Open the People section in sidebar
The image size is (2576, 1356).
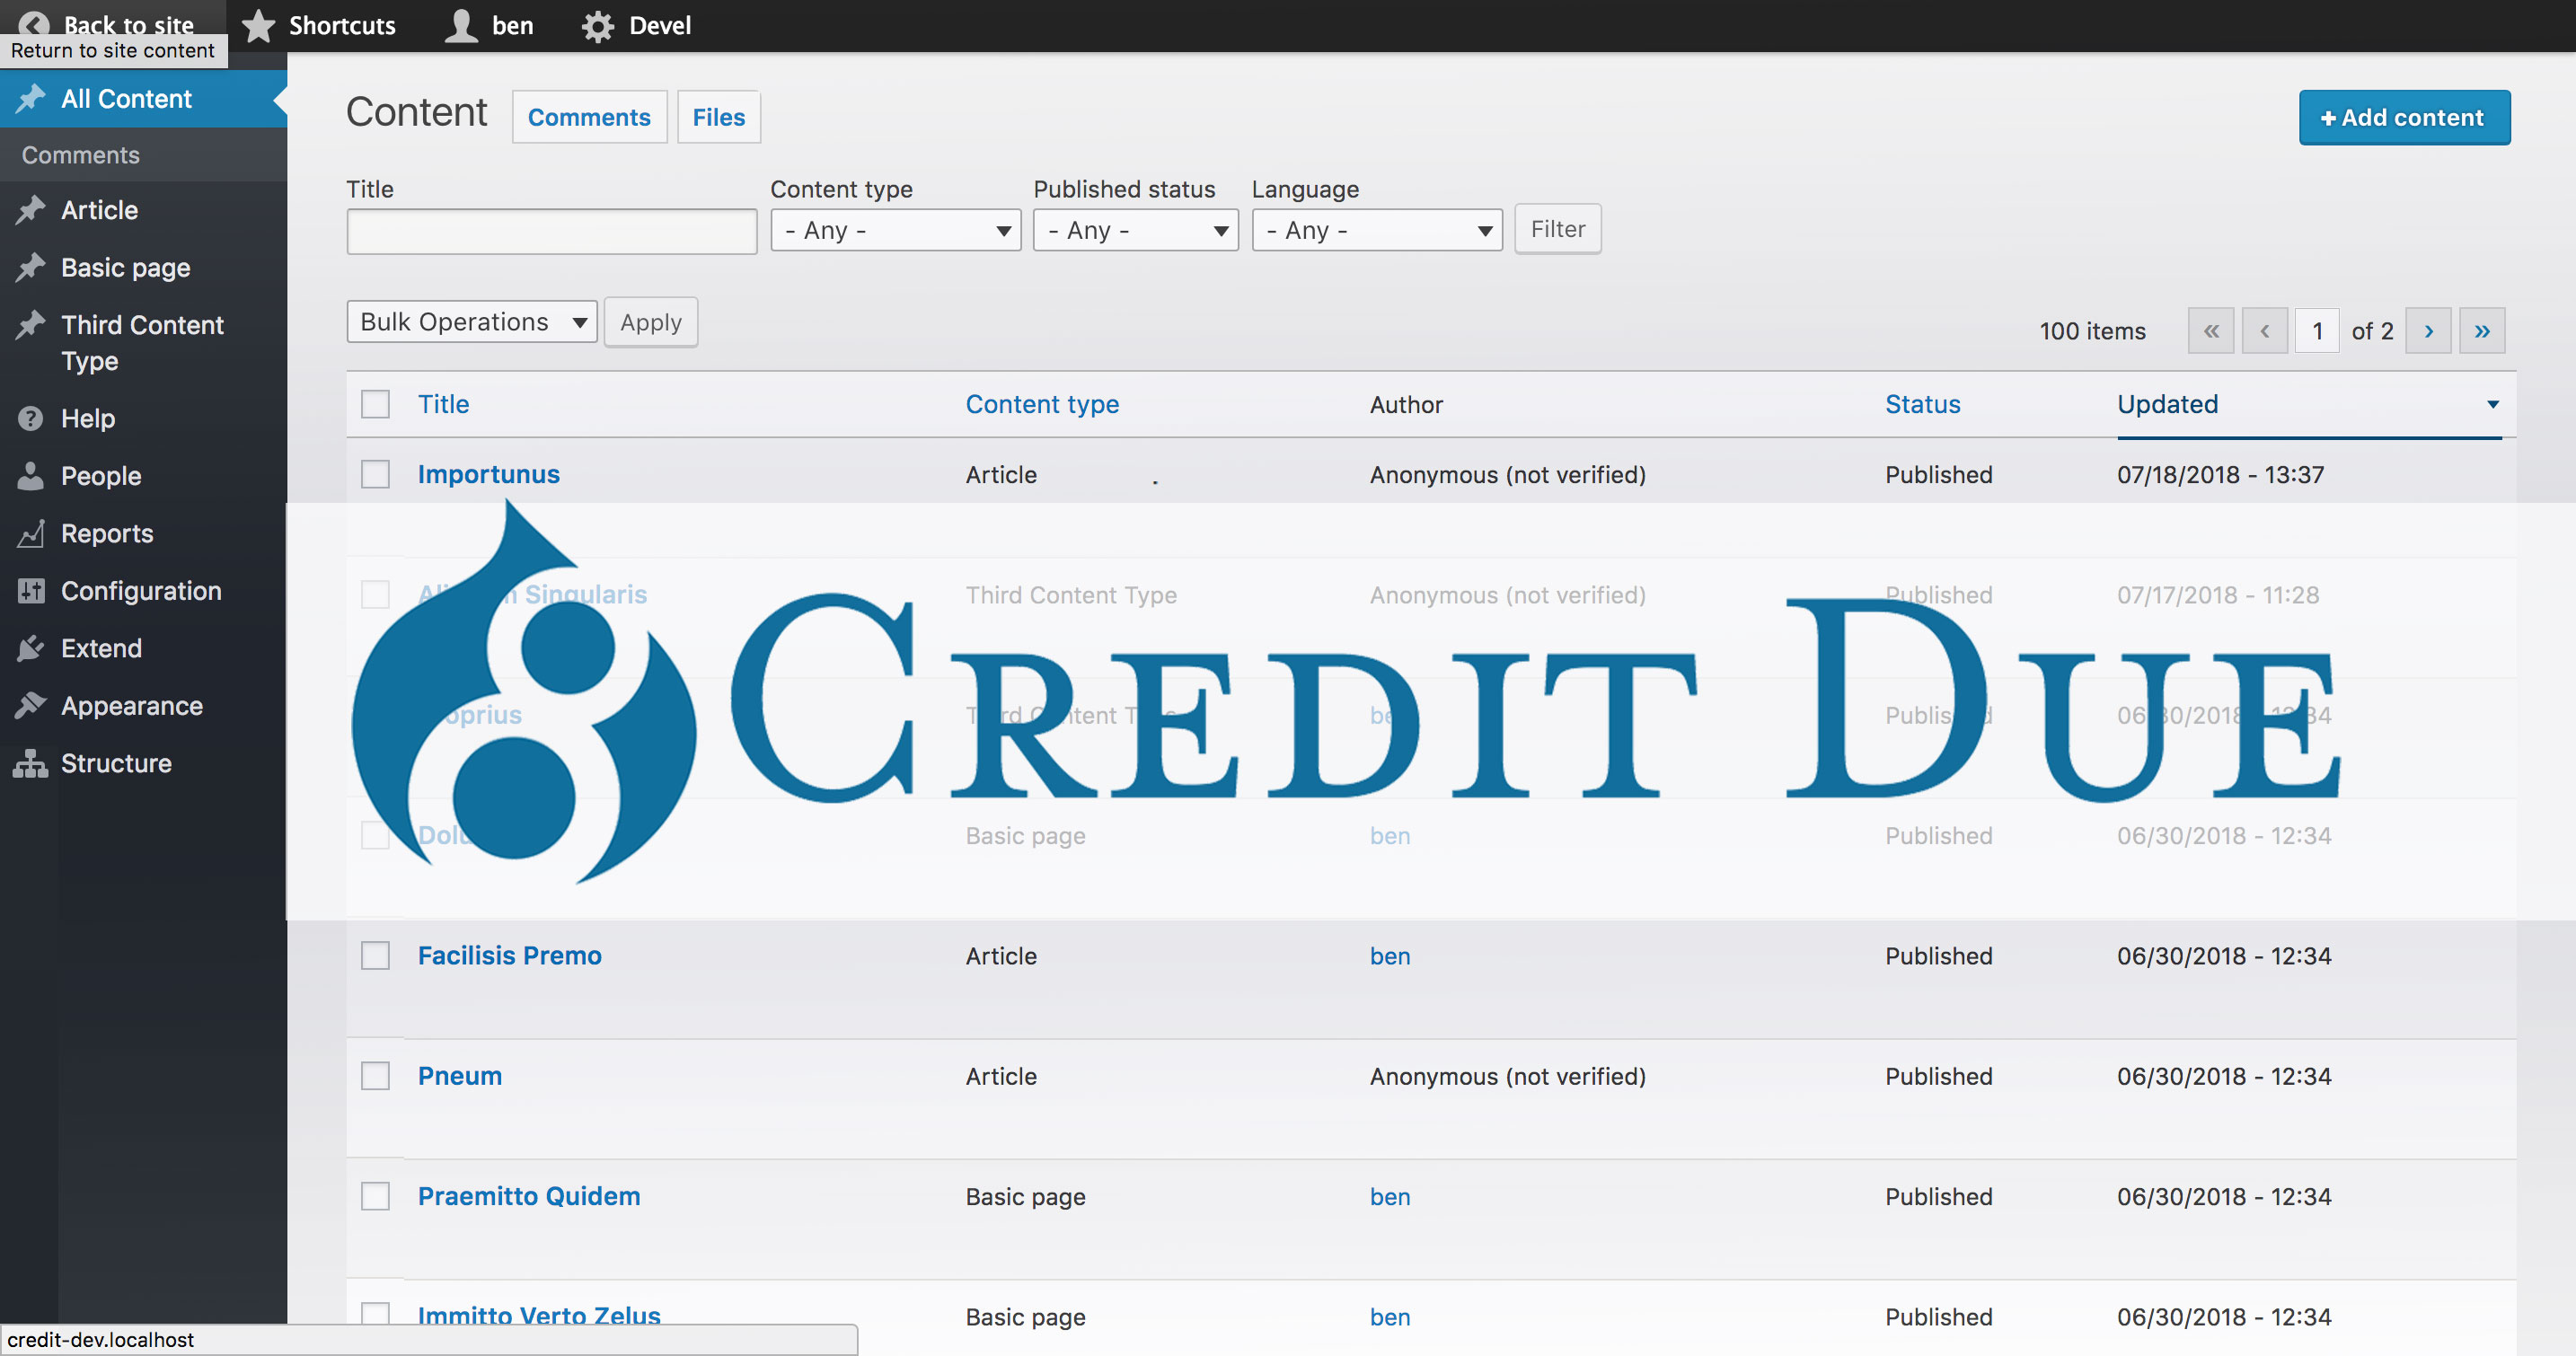[x=101, y=476]
